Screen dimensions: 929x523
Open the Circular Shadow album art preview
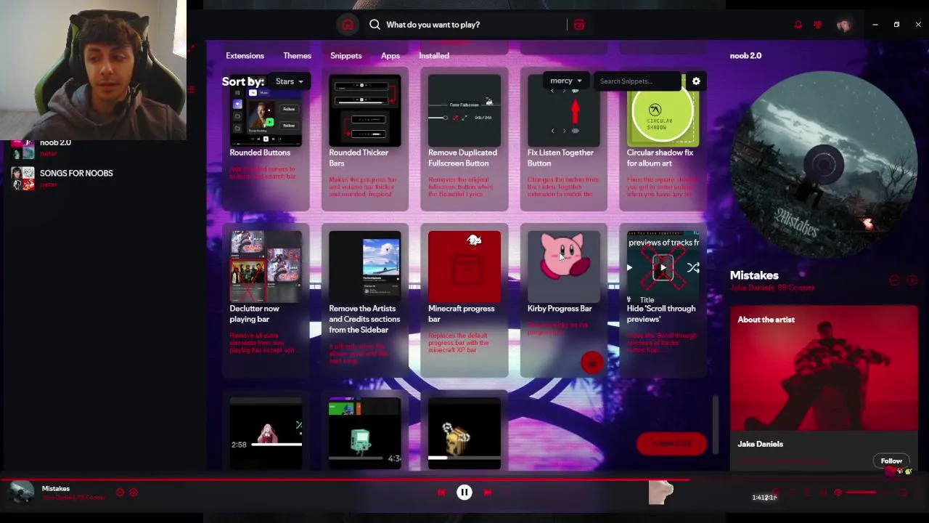click(663, 110)
